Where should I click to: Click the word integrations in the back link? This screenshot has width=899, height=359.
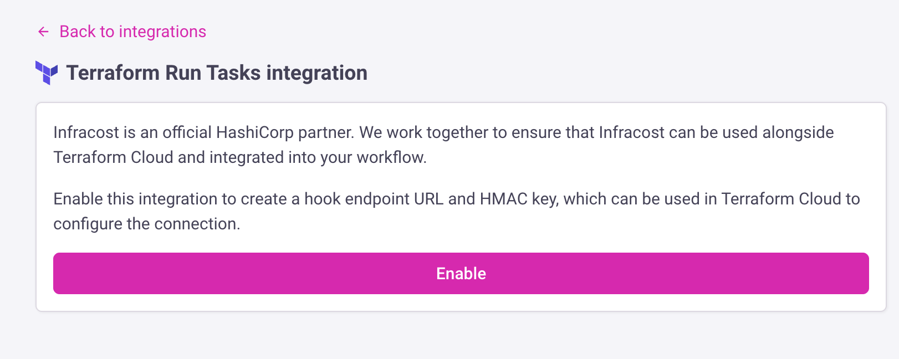162,32
